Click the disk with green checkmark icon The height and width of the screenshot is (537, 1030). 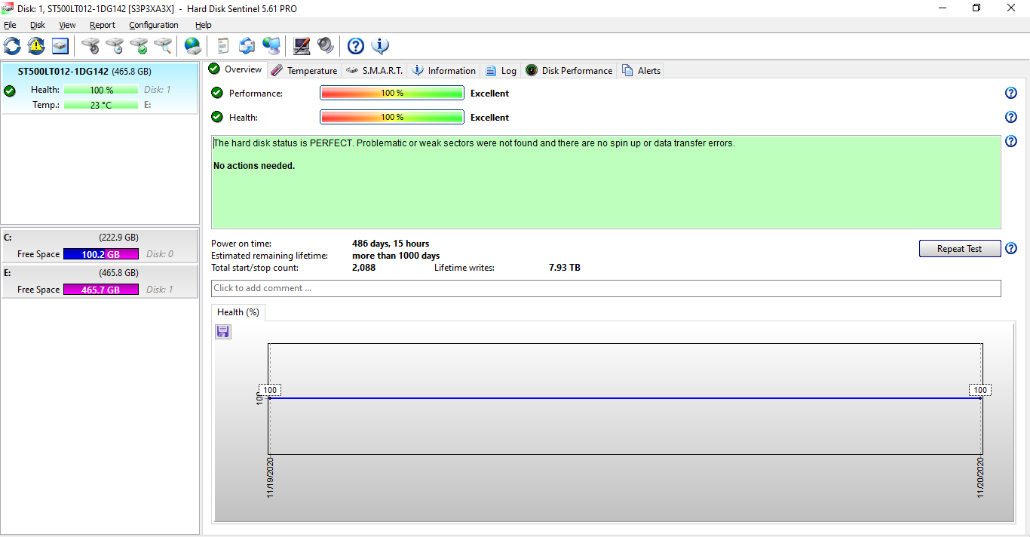(139, 46)
